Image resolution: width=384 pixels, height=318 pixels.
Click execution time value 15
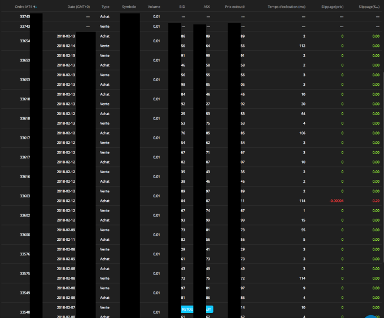(x=303, y=220)
